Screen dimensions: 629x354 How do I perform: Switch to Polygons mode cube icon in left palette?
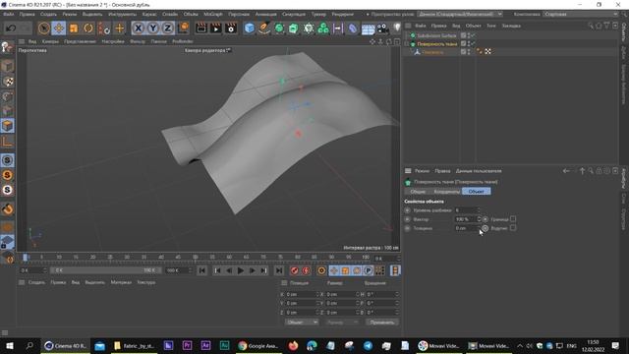(7, 126)
